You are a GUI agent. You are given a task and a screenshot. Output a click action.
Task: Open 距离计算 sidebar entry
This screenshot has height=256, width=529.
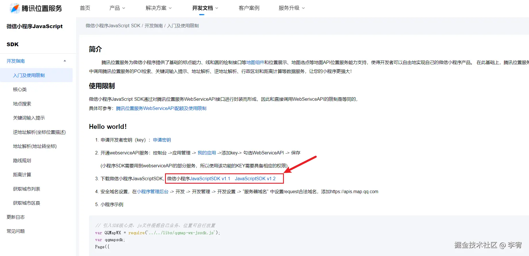tap(22, 174)
